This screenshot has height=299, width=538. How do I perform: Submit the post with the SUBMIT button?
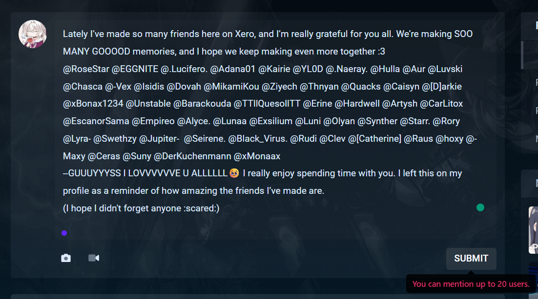click(x=471, y=258)
